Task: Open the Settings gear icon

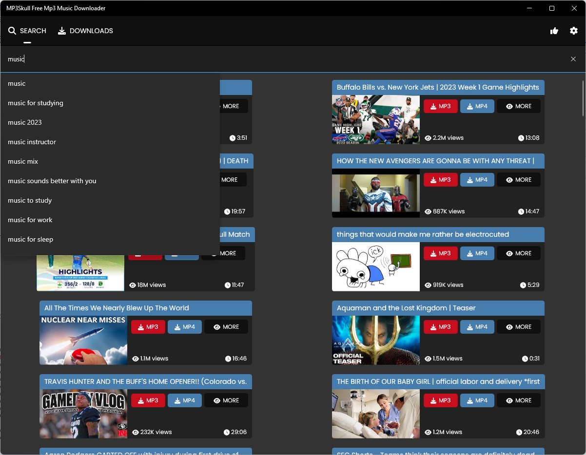Action: [574, 31]
